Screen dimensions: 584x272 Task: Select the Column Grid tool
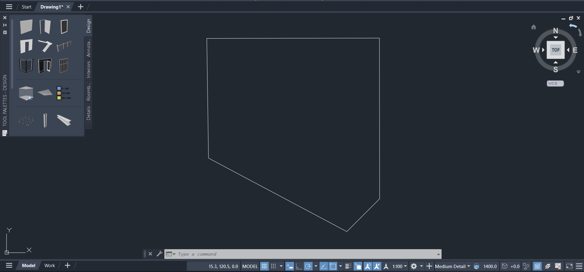click(x=26, y=120)
